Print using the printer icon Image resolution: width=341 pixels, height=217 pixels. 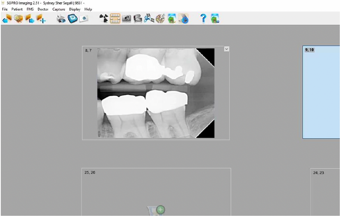(x=61, y=19)
